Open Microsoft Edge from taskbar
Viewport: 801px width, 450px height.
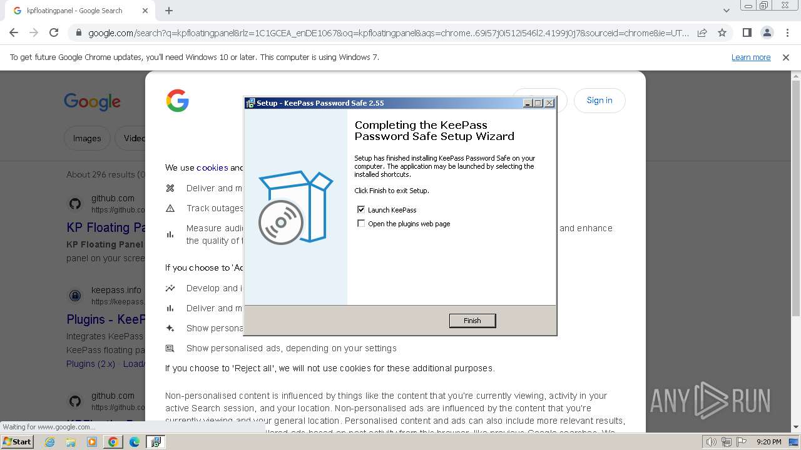pyautogui.click(x=134, y=442)
